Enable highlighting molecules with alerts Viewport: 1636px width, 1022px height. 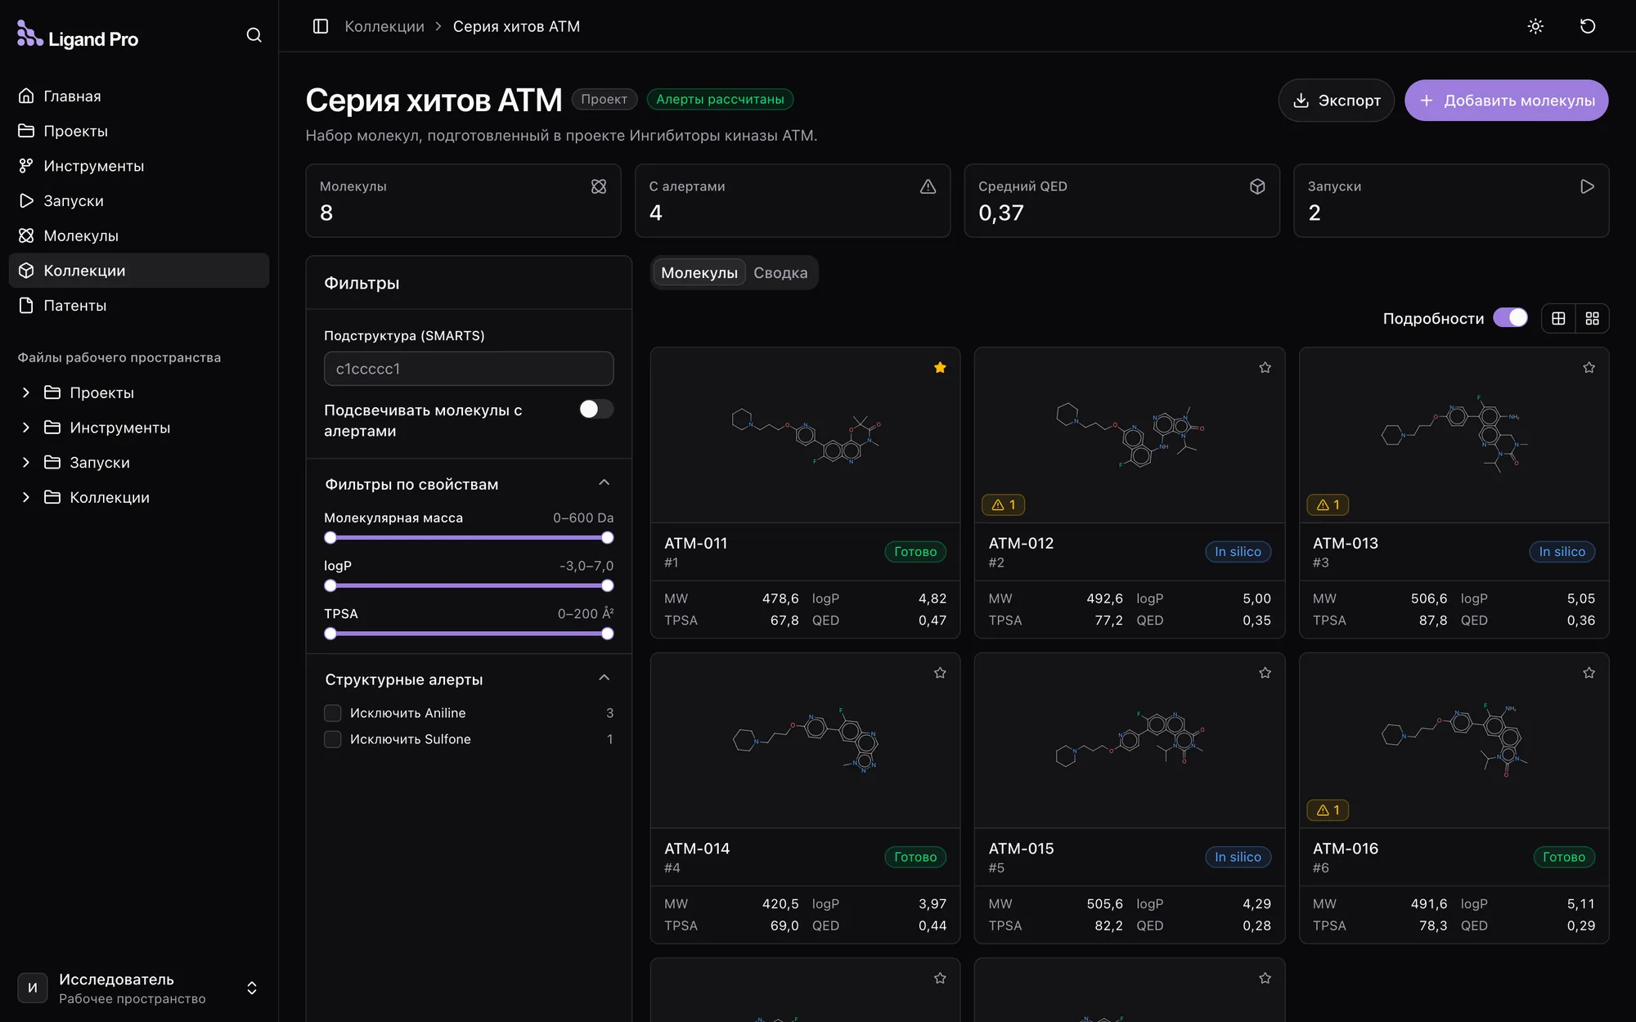coord(596,410)
